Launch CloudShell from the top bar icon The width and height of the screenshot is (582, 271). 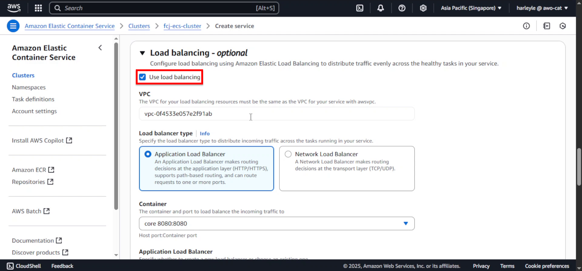360,8
